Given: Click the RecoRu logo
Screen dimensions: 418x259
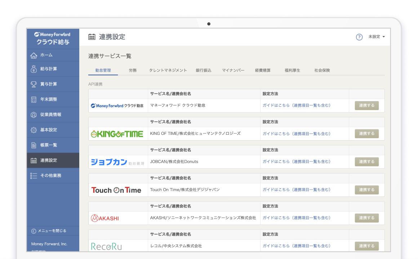Looking at the screenshot, I should 106,246.
